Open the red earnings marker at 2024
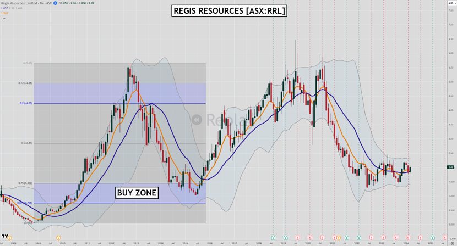The width and height of the screenshot is (457, 246). coord(408,238)
